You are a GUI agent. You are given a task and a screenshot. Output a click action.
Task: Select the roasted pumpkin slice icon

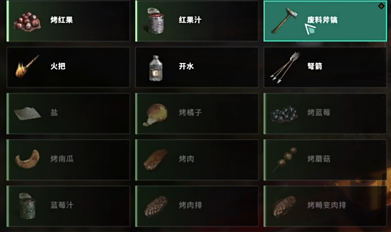(x=27, y=160)
